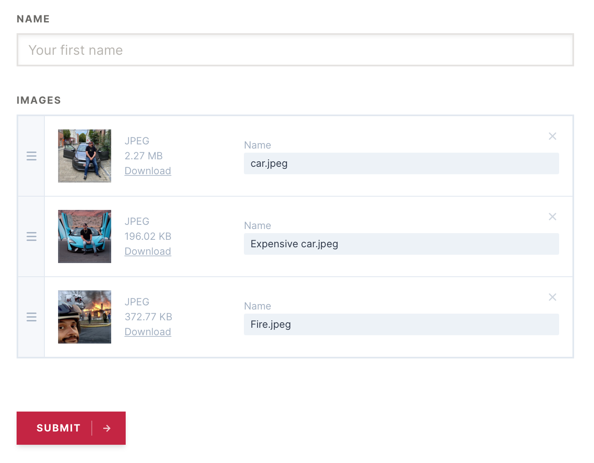Remove the car.jpeg image entry
Screen dimensions: 594x463
[553, 136]
